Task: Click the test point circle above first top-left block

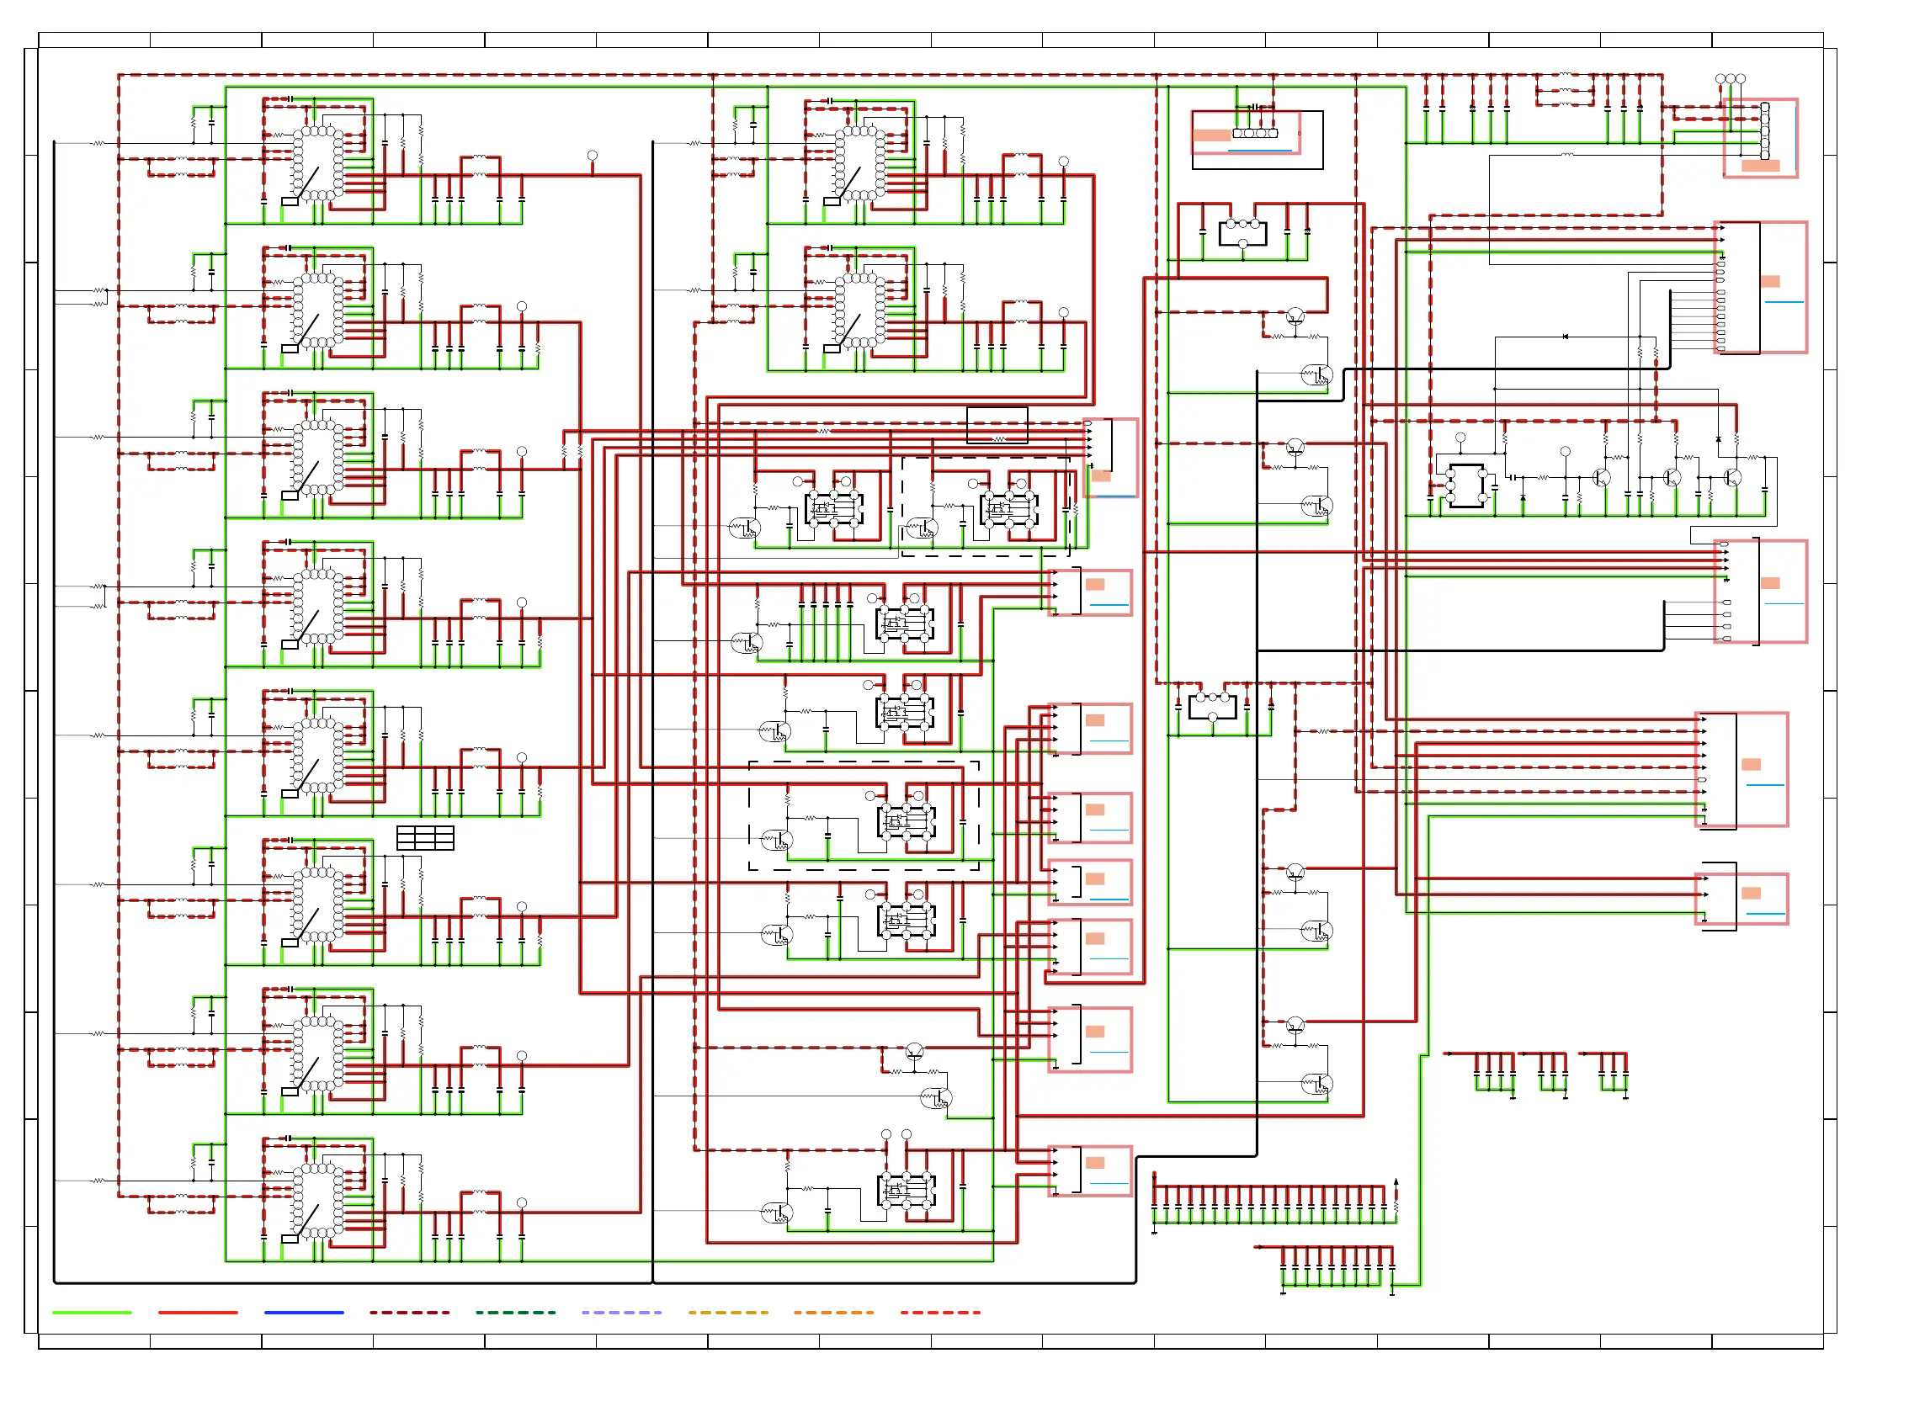Action: coord(592,157)
